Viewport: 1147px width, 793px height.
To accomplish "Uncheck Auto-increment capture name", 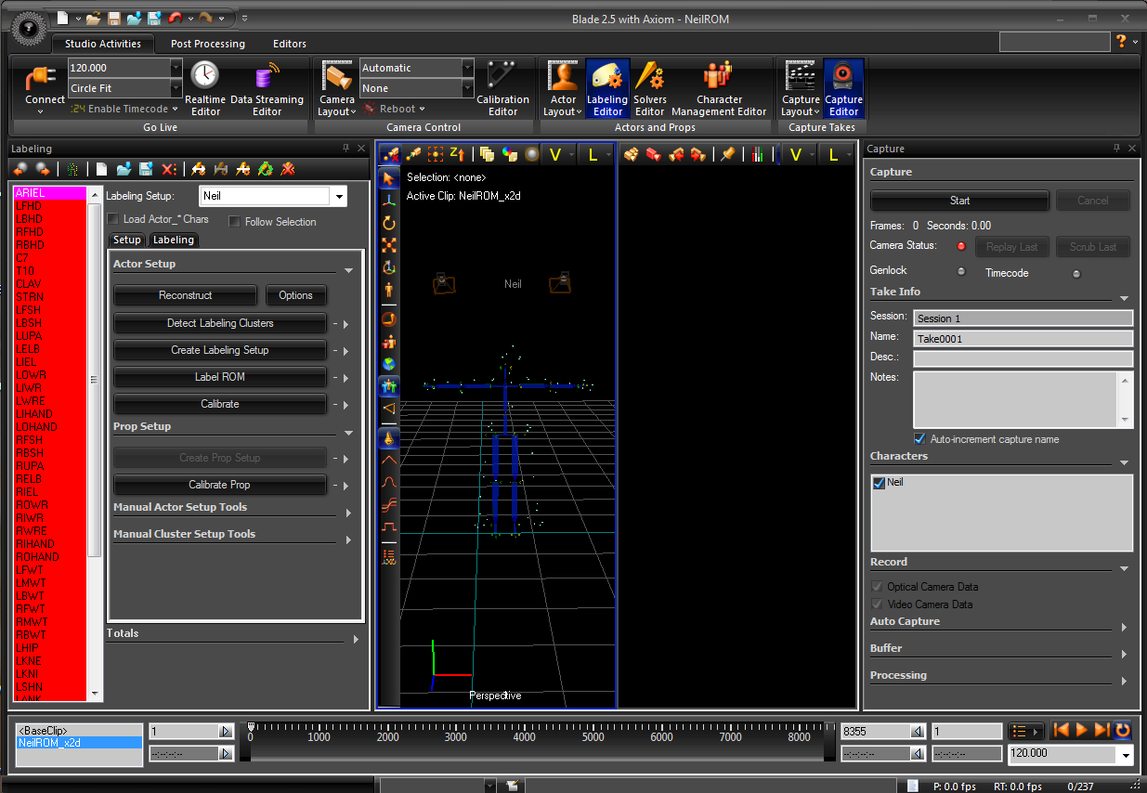I will coord(919,439).
